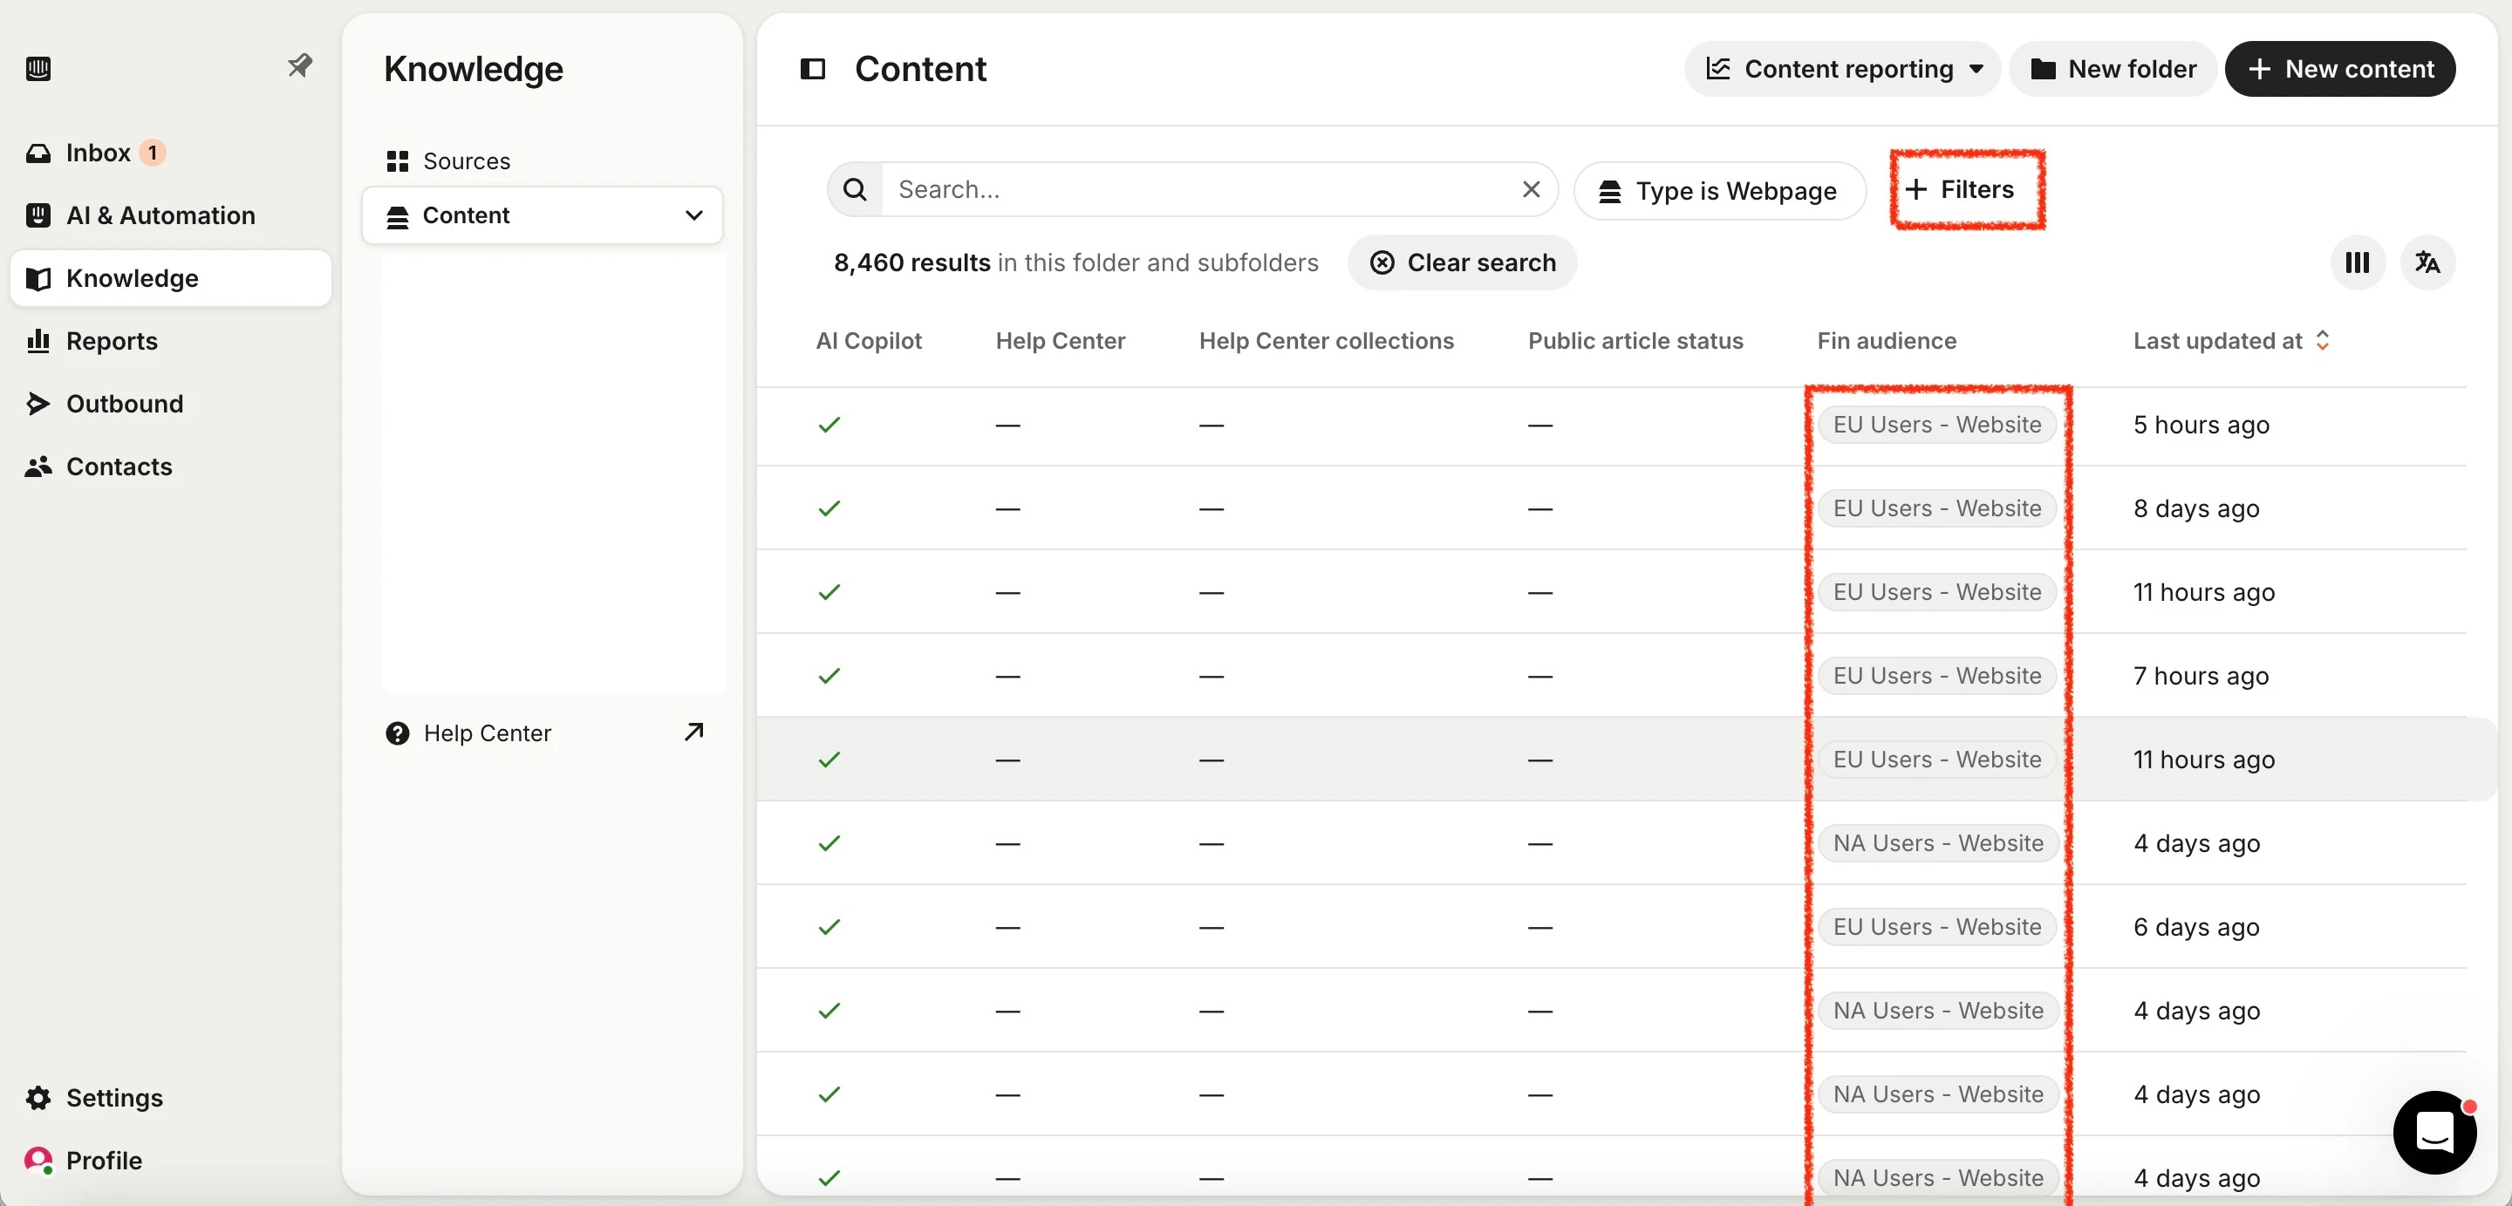Click the Clear search button
2512x1206 pixels.
[1462, 263]
